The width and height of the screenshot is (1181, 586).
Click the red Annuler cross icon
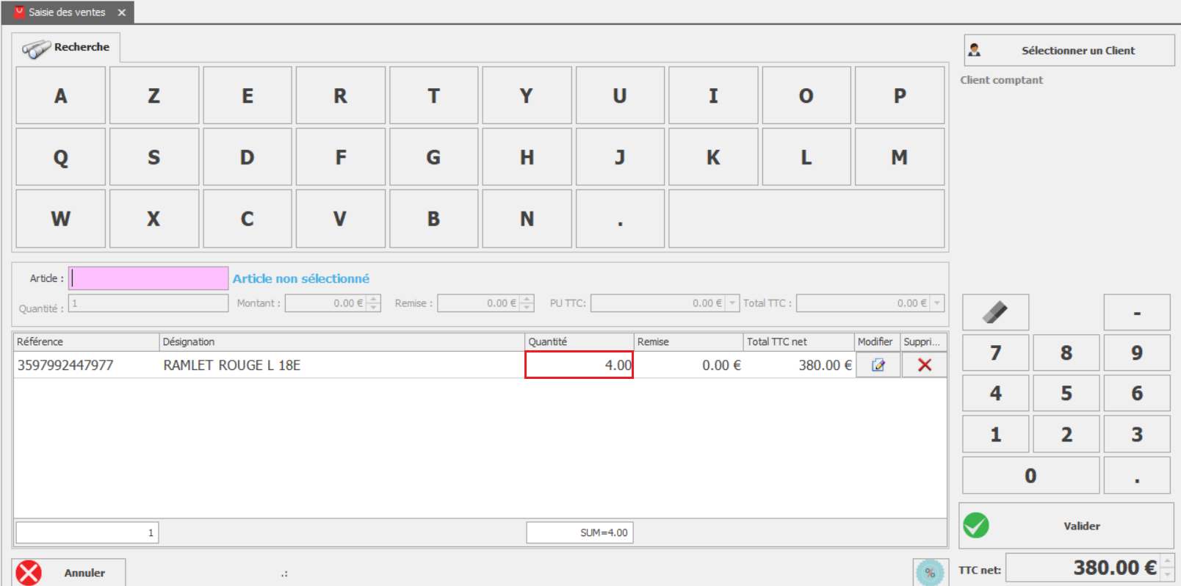(29, 573)
